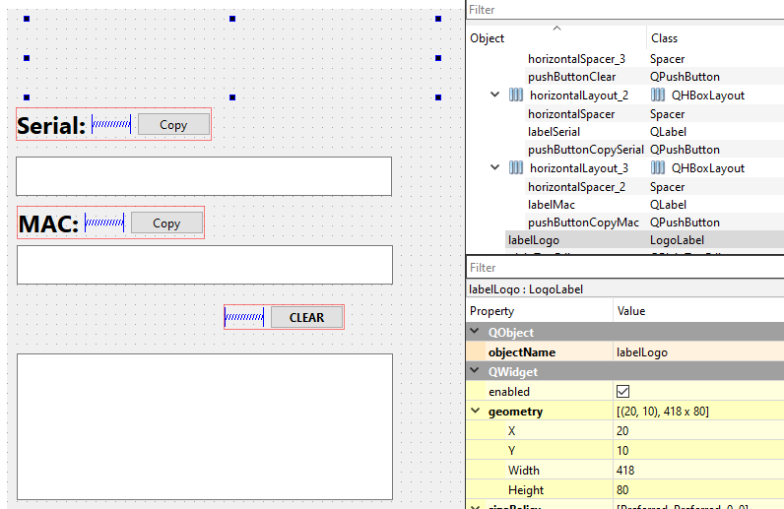Sort by the Class column header
784x509 pixels.
point(664,38)
